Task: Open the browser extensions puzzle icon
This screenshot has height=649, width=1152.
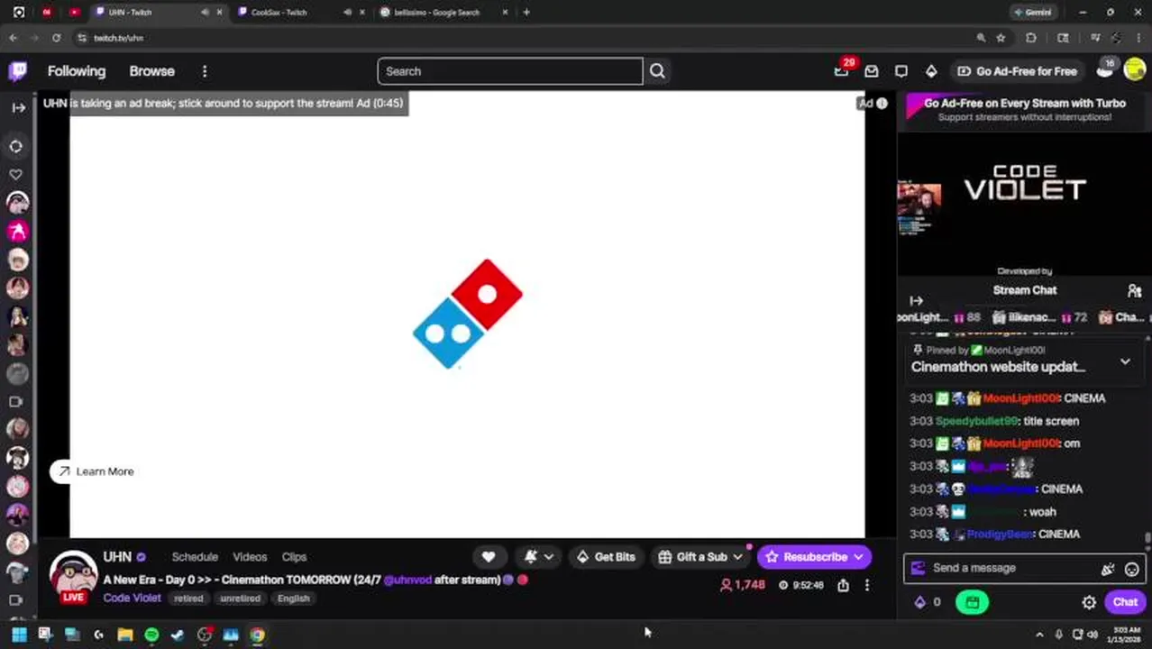Action: (1031, 38)
